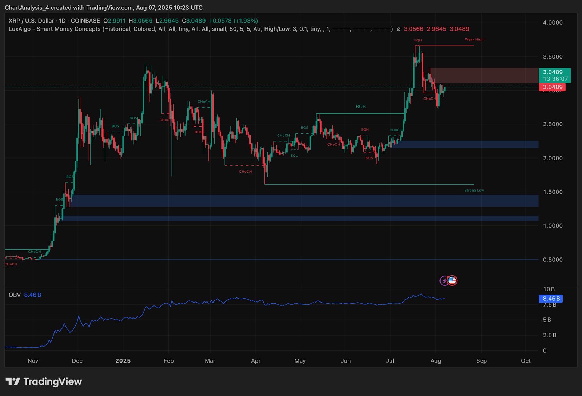Click May on the time axis
Screen dimensions: 582x396
[300, 361]
